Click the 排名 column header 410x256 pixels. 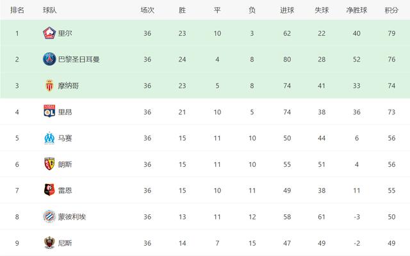[x=17, y=10]
